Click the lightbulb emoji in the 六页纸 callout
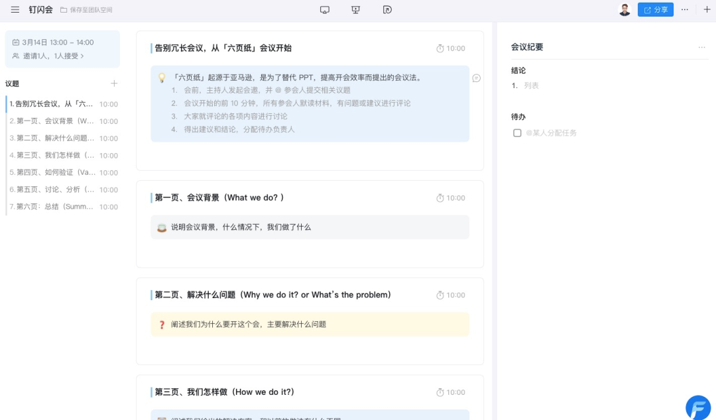 click(x=162, y=78)
